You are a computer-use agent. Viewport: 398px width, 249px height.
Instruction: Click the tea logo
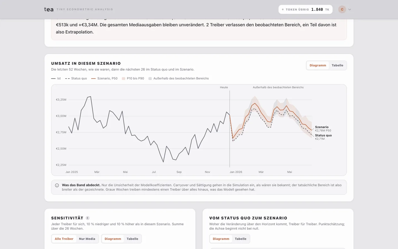coord(49,9)
